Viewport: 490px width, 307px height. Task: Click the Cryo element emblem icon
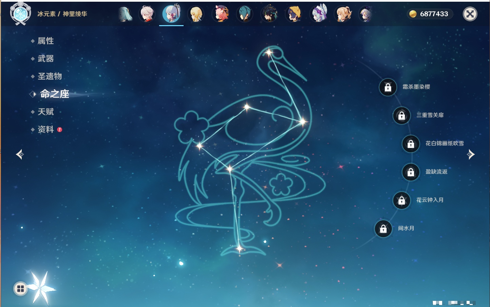click(20, 14)
